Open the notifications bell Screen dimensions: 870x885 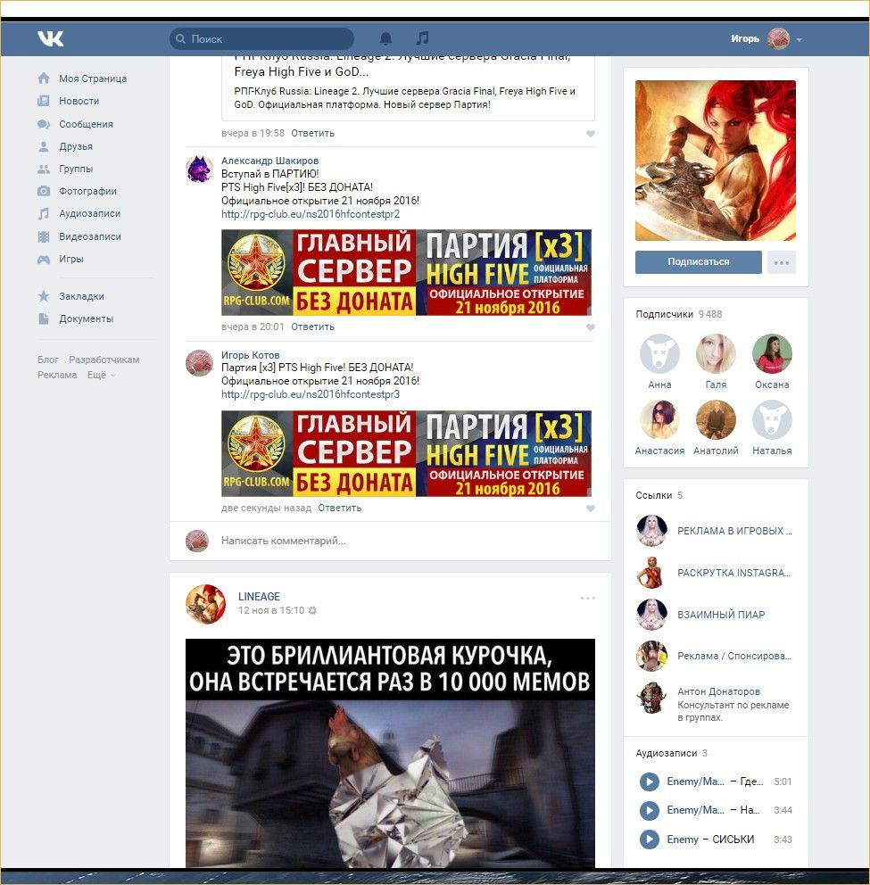pos(386,38)
